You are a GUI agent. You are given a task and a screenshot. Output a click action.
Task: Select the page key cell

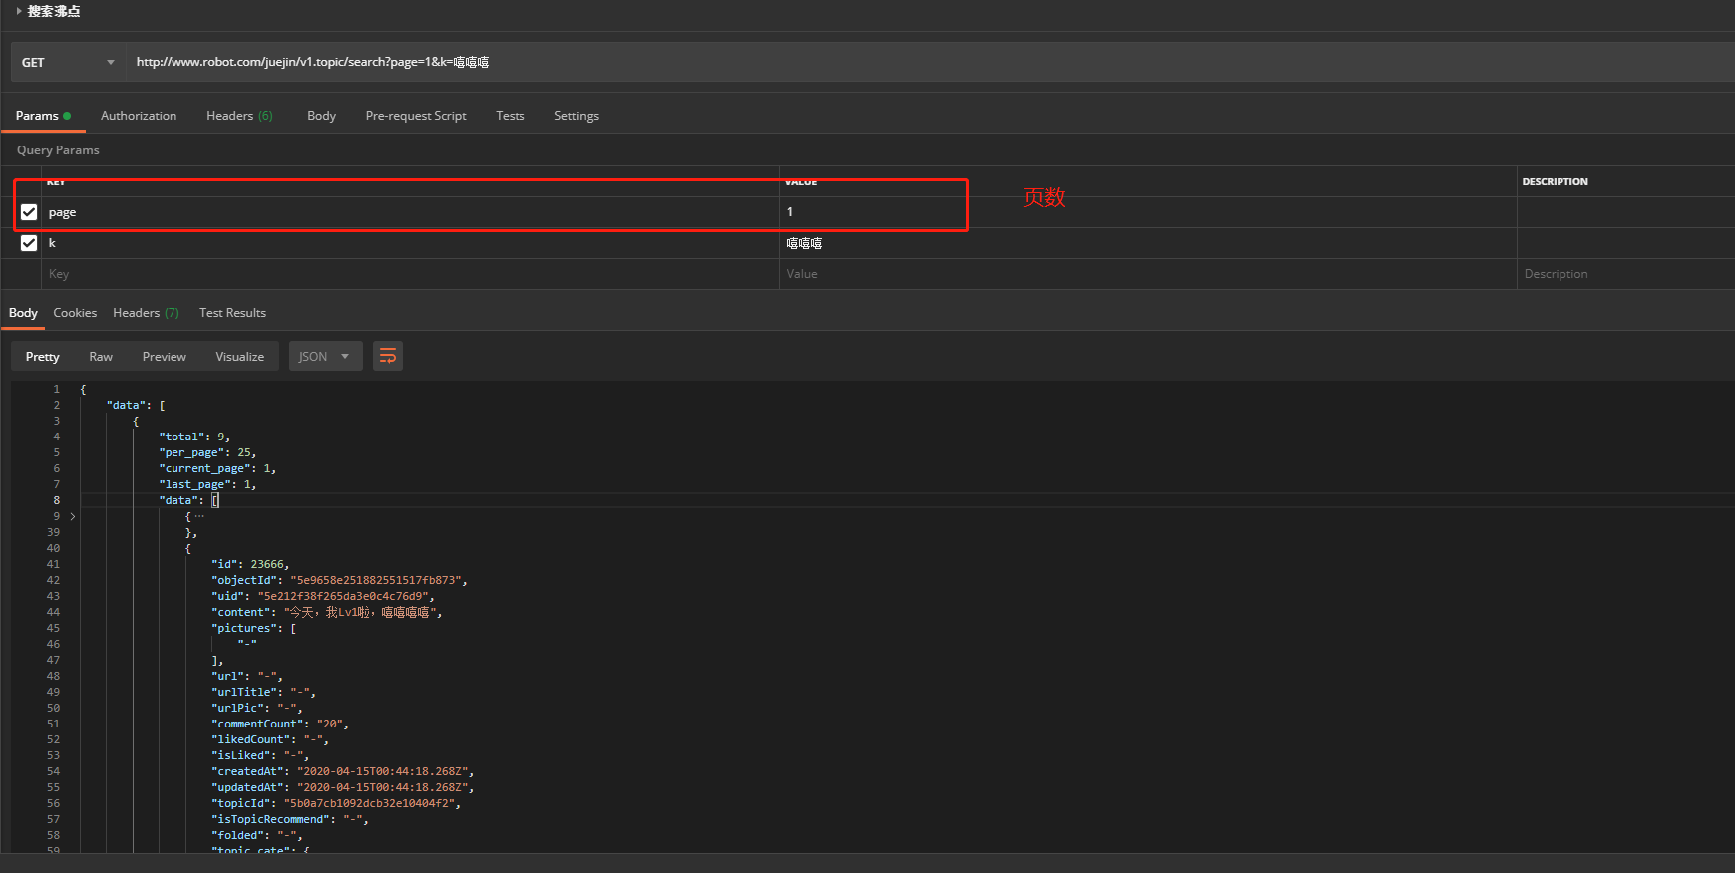[410, 212]
